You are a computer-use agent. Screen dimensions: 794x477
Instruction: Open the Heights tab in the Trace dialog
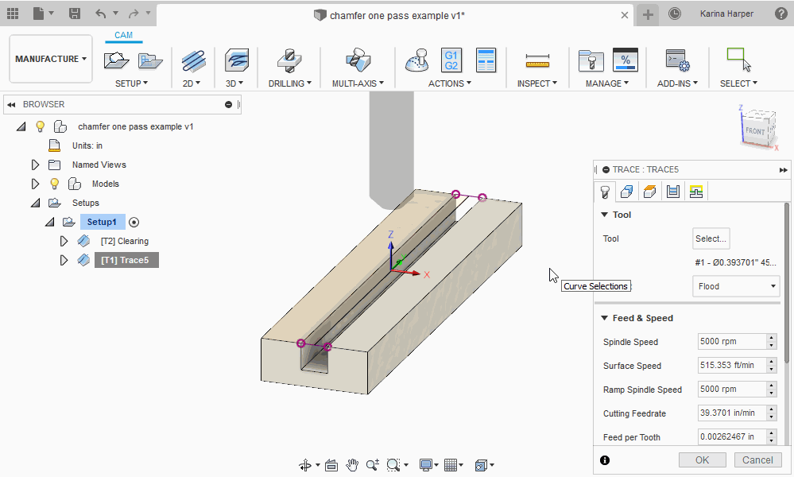coord(649,191)
